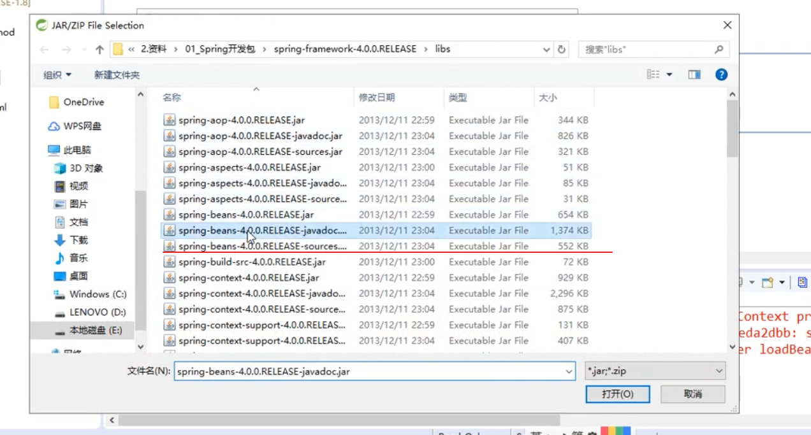Viewport: 811px width, 435px height.
Task: Click the file list vertical scrollbar
Action: (x=733, y=127)
